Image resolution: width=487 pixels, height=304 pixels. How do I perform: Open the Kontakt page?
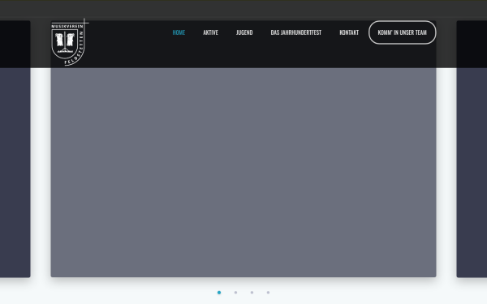[349, 32]
